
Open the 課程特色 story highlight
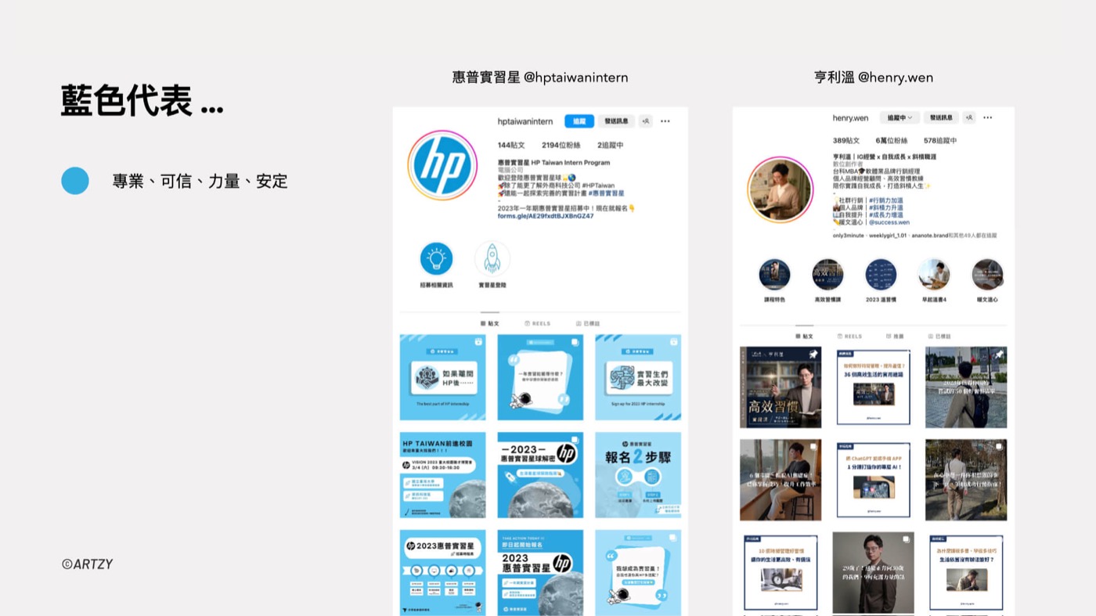(774, 275)
